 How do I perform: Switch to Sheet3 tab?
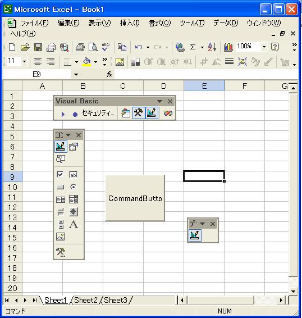coord(116,300)
